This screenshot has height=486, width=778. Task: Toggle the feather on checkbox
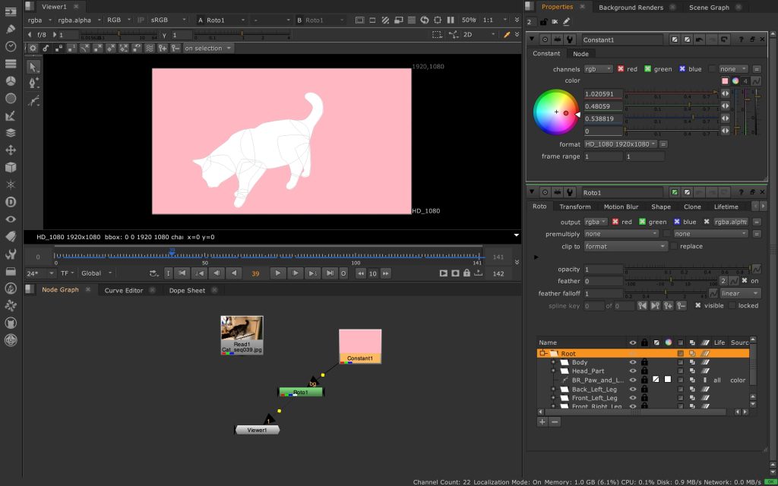pyautogui.click(x=745, y=281)
